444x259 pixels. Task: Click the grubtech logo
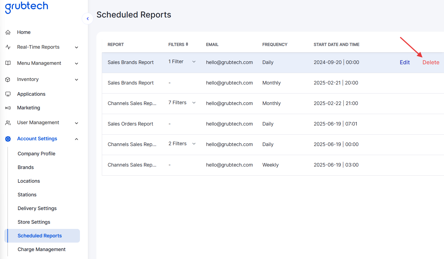click(x=27, y=7)
